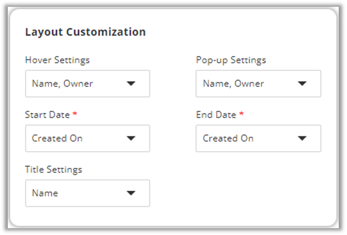
Task: Click the "Pop-up Settings" label text
Action: (231, 60)
